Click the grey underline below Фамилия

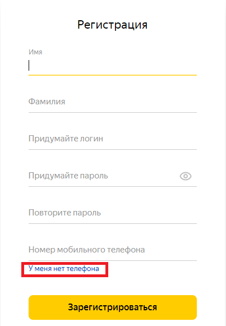coord(113,112)
